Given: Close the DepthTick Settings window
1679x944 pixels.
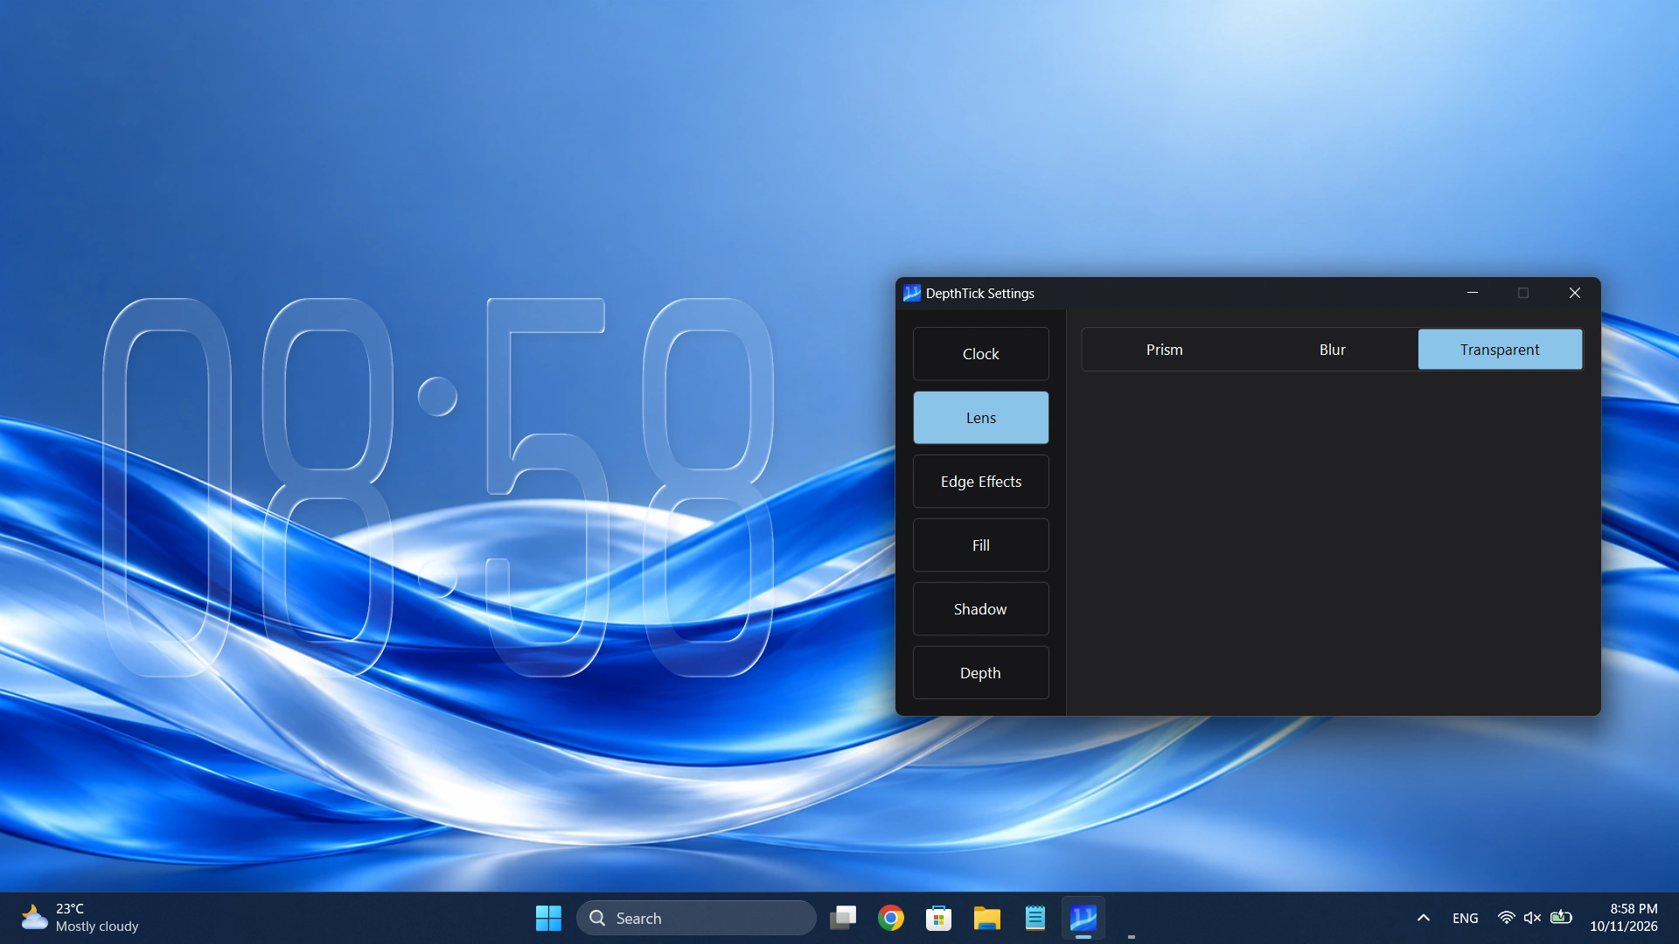Looking at the screenshot, I should click(1575, 293).
